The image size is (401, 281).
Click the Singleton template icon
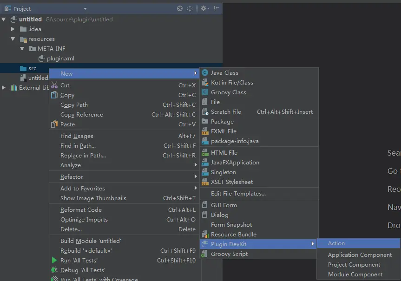coord(205,172)
